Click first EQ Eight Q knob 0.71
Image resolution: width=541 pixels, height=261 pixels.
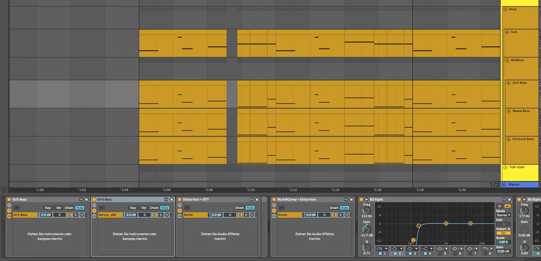367,248
